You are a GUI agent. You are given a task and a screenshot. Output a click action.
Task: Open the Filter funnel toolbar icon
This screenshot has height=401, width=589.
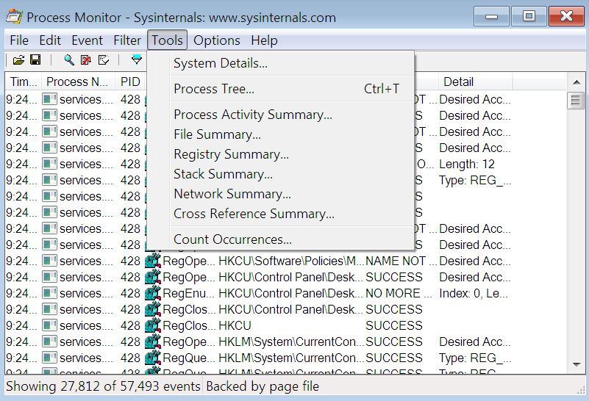(x=137, y=59)
